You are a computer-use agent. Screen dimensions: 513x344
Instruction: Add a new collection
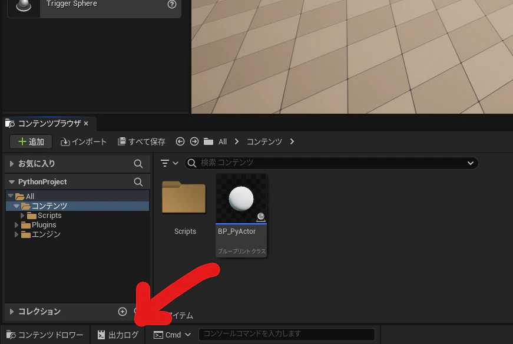pyautogui.click(x=123, y=311)
